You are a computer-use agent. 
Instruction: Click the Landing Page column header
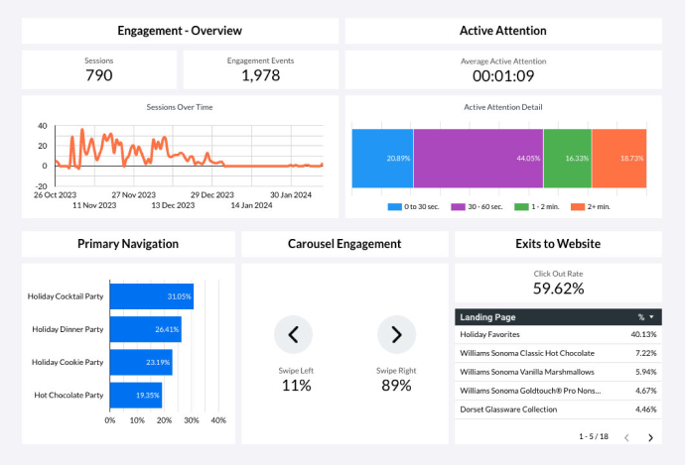[x=488, y=317]
